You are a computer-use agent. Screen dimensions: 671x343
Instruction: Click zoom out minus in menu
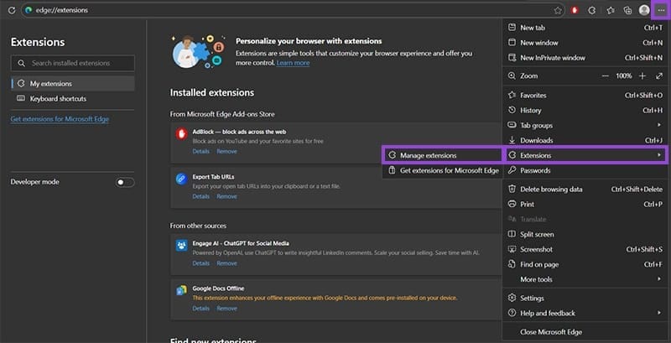(605, 75)
